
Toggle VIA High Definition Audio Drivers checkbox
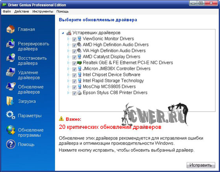point(74,51)
